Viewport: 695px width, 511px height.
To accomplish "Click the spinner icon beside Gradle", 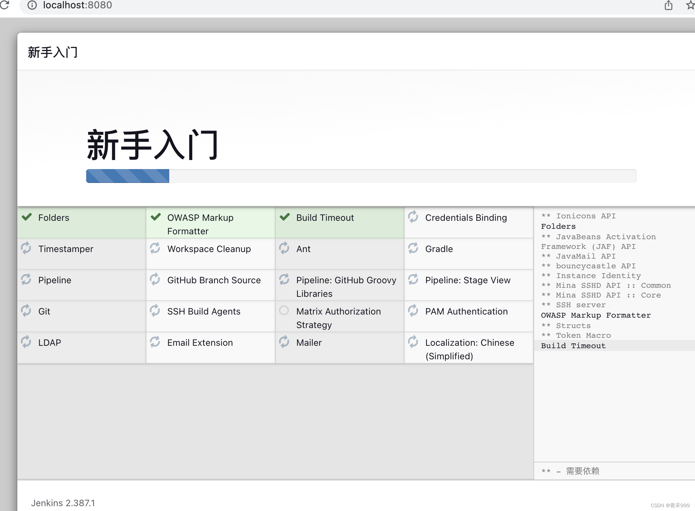I will [x=413, y=248].
